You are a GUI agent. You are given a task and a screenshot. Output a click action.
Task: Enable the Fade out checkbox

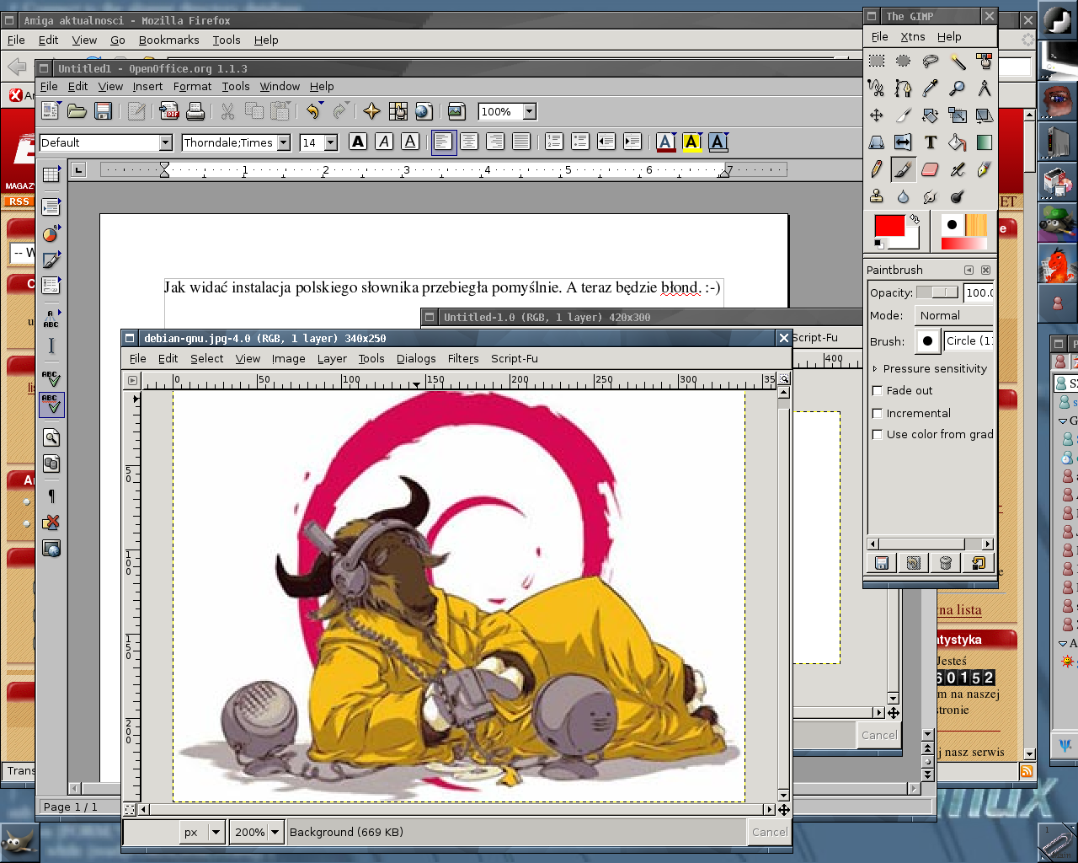(x=878, y=391)
